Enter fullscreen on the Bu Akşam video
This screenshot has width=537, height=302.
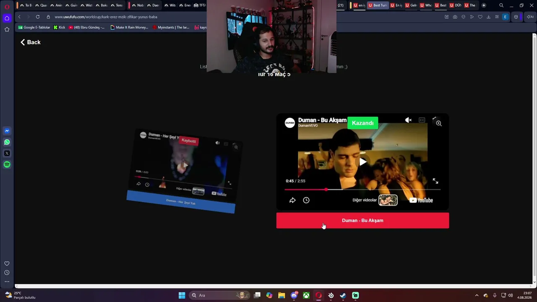[x=435, y=181]
